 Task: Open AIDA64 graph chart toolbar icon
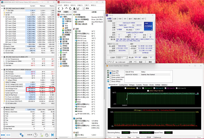(78, 8)
